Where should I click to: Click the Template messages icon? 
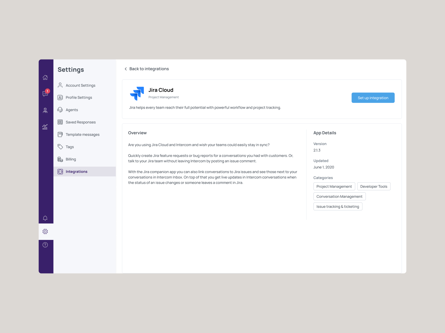[x=60, y=134]
